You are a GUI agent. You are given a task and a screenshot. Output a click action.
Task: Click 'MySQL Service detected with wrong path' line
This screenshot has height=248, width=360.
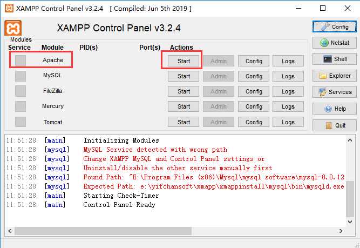155,150
